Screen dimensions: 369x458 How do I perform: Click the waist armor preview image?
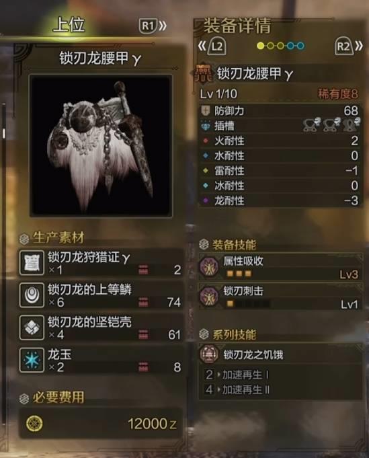[x=101, y=145]
